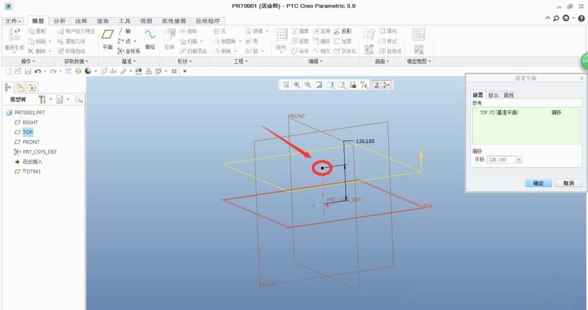Image resolution: width=588 pixels, height=310 pixels.
Task: Expand the 形状 shapes group
Action: [185, 61]
